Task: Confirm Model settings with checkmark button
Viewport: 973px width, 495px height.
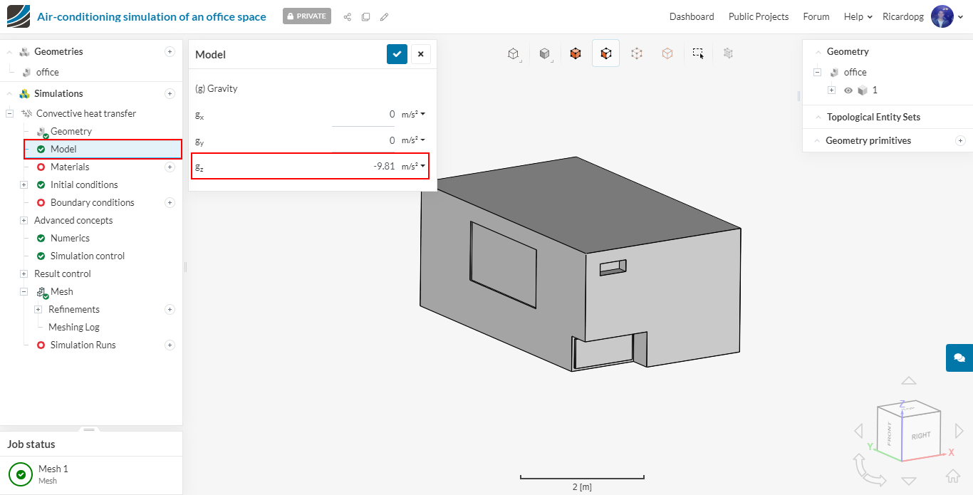Action: [x=397, y=54]
